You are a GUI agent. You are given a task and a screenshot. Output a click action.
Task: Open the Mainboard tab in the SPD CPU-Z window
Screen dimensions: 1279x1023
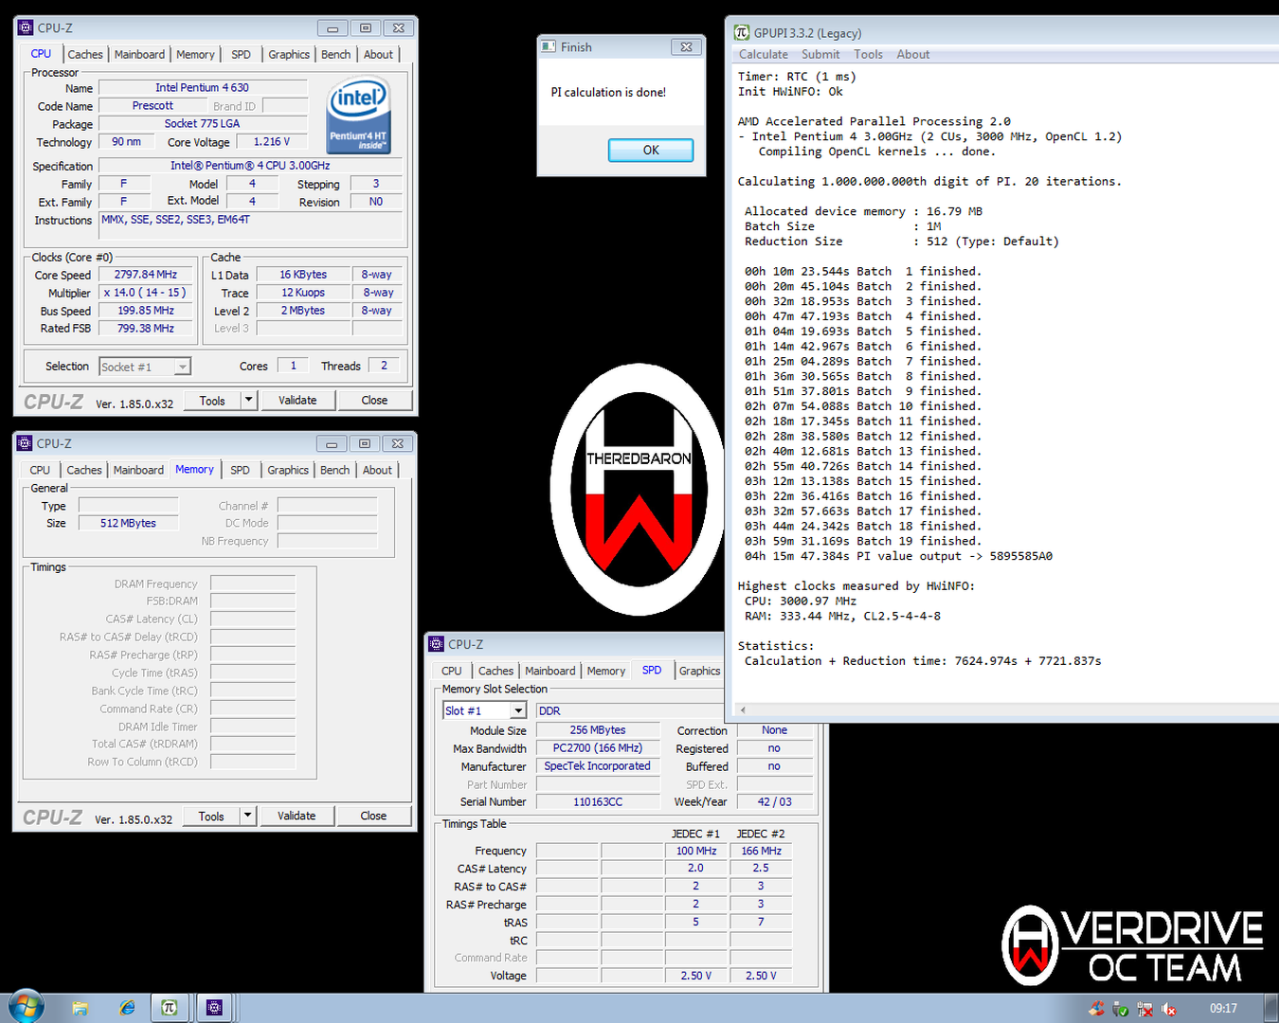point(550,671)
